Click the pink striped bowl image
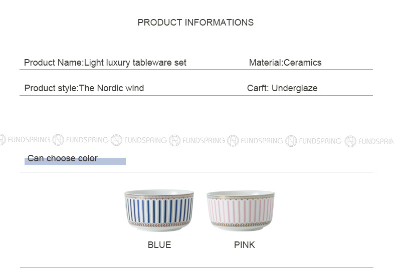Screen dimensions: 396x278 tap(241, 211)
